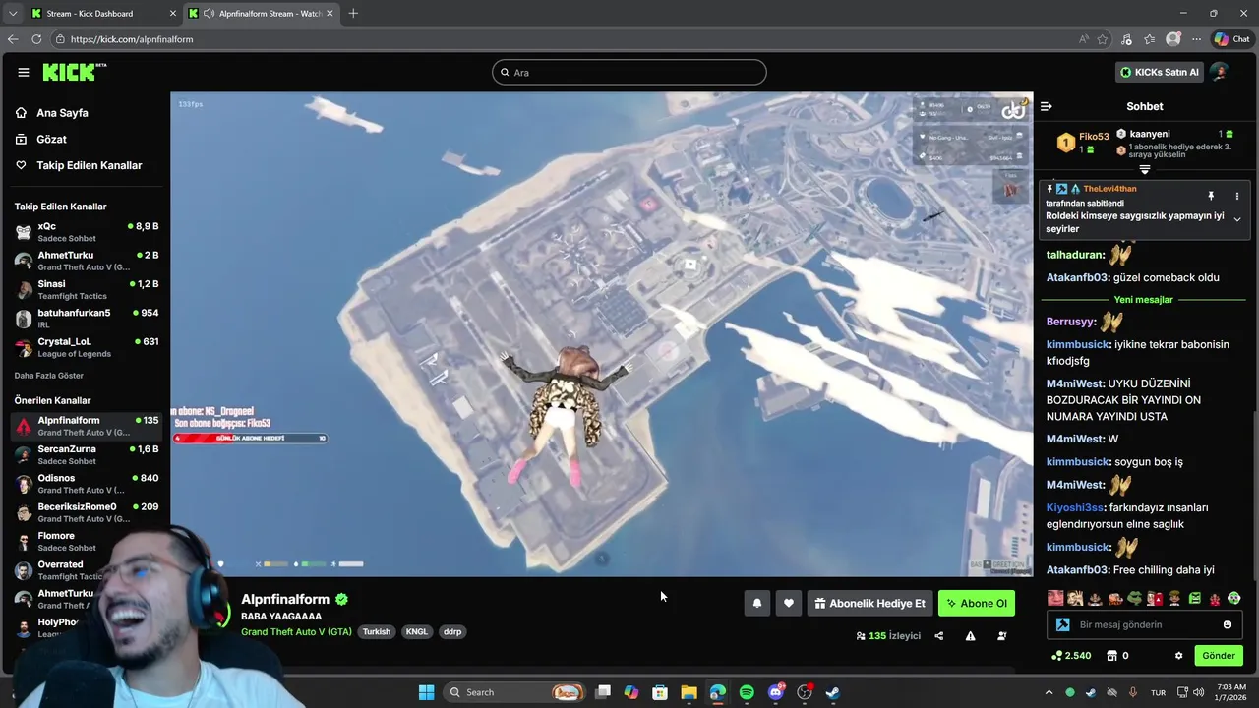Expand browser tab search dropdown
1259x708 pixels.
pyautogui.click(x=12, y=13)
